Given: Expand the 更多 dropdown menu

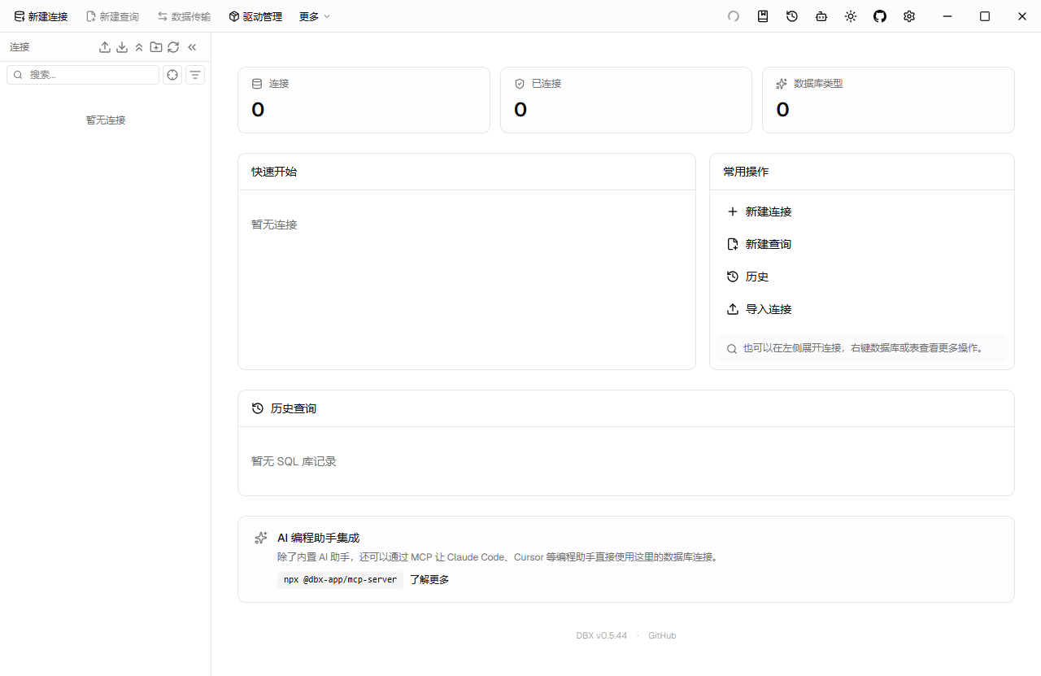Looking at the screenshot, I should tap(315, 16).
